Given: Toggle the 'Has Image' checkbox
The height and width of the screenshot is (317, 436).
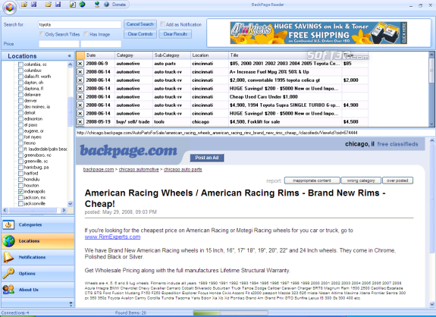Looking at the screenshot, I should click(x=86, y=34).
